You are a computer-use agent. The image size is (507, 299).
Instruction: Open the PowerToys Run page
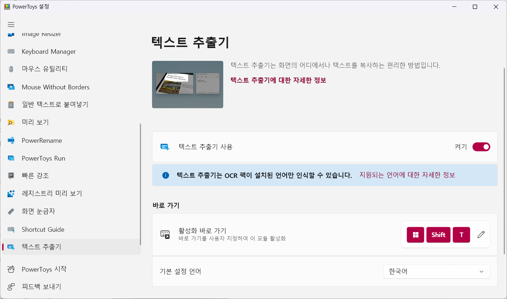(x=72, y=158)
